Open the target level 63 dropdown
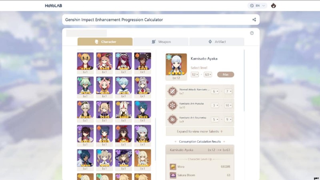Screen dimensions: 320x180 (x=208, y=74)
